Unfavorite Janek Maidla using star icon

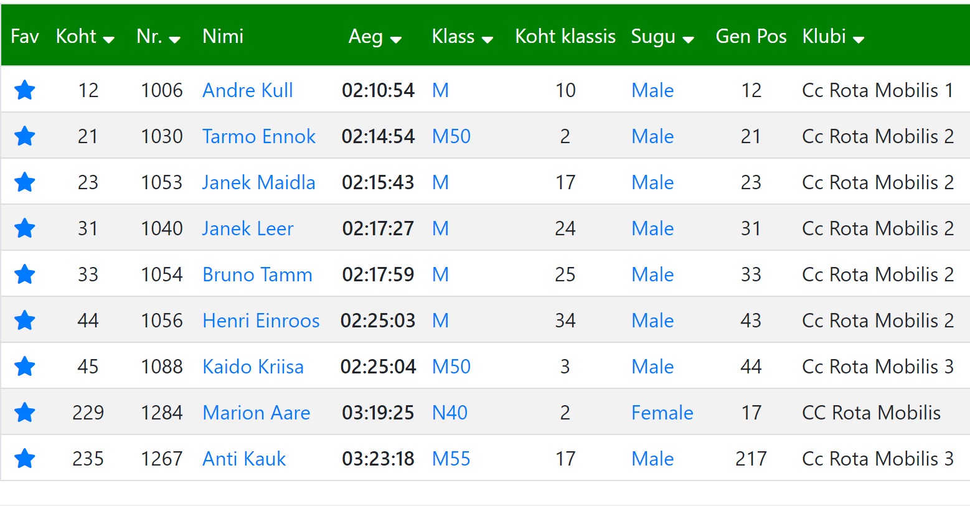[x=25, y=182]
